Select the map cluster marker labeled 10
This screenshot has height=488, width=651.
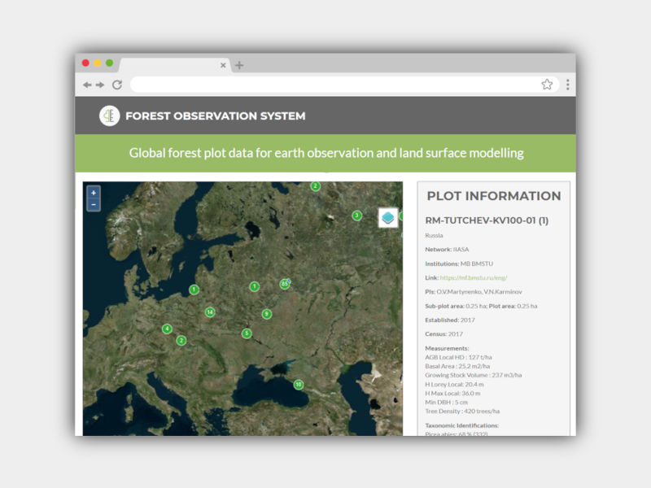[x=299, y=385]
